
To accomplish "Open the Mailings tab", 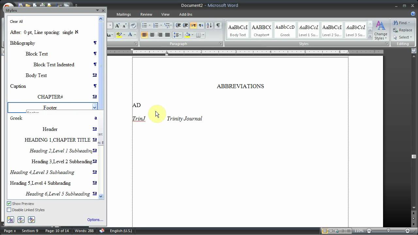I will pos(124,14).
